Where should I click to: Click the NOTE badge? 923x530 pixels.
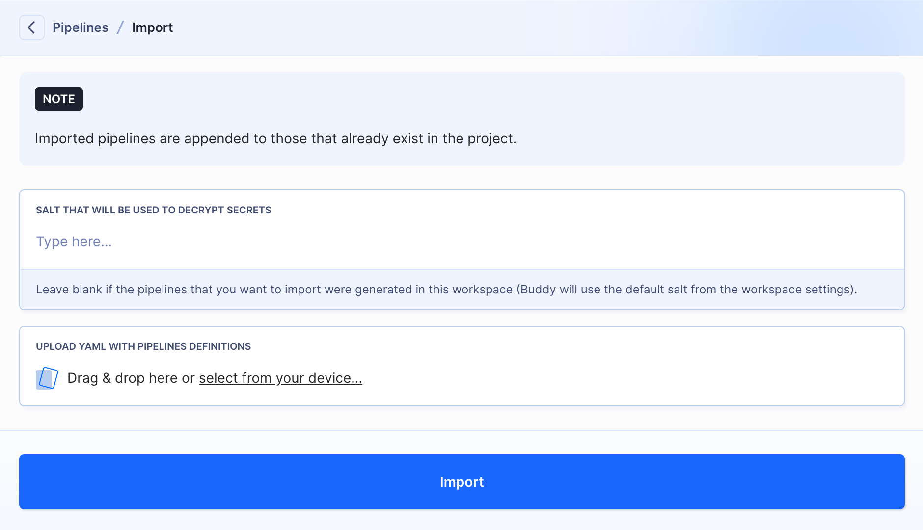[59, 99]
